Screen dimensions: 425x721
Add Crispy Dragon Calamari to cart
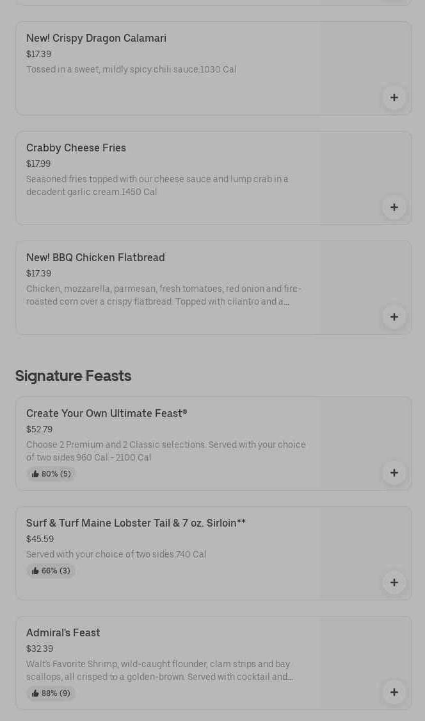[394, 98]
